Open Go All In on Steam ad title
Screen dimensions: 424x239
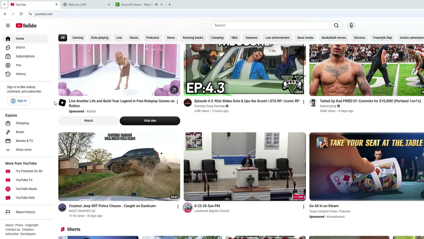tap(324, 206)
